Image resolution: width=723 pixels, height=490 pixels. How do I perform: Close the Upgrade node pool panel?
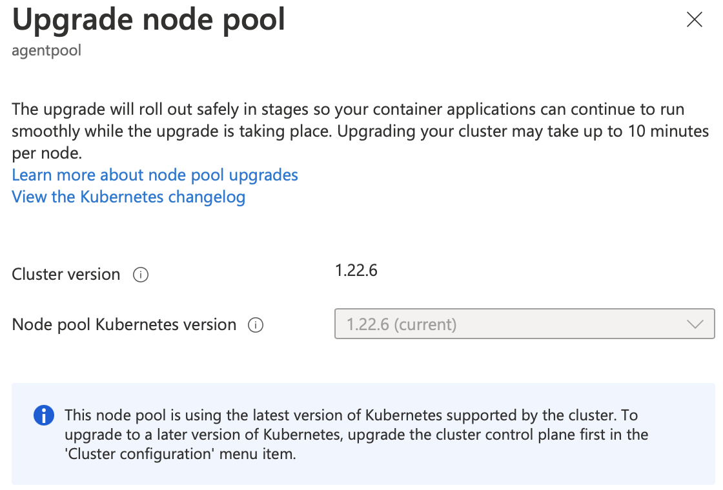click(694, 20)
